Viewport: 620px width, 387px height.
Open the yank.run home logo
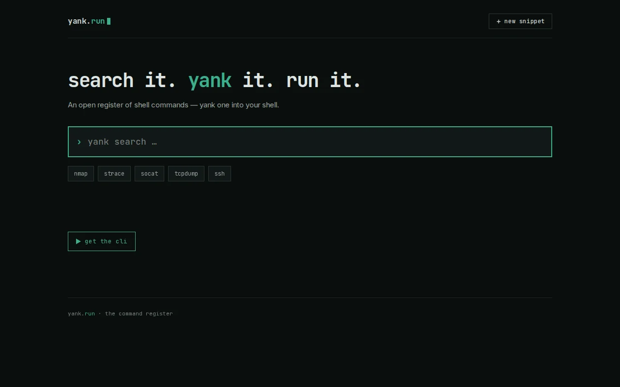[89, 21]
